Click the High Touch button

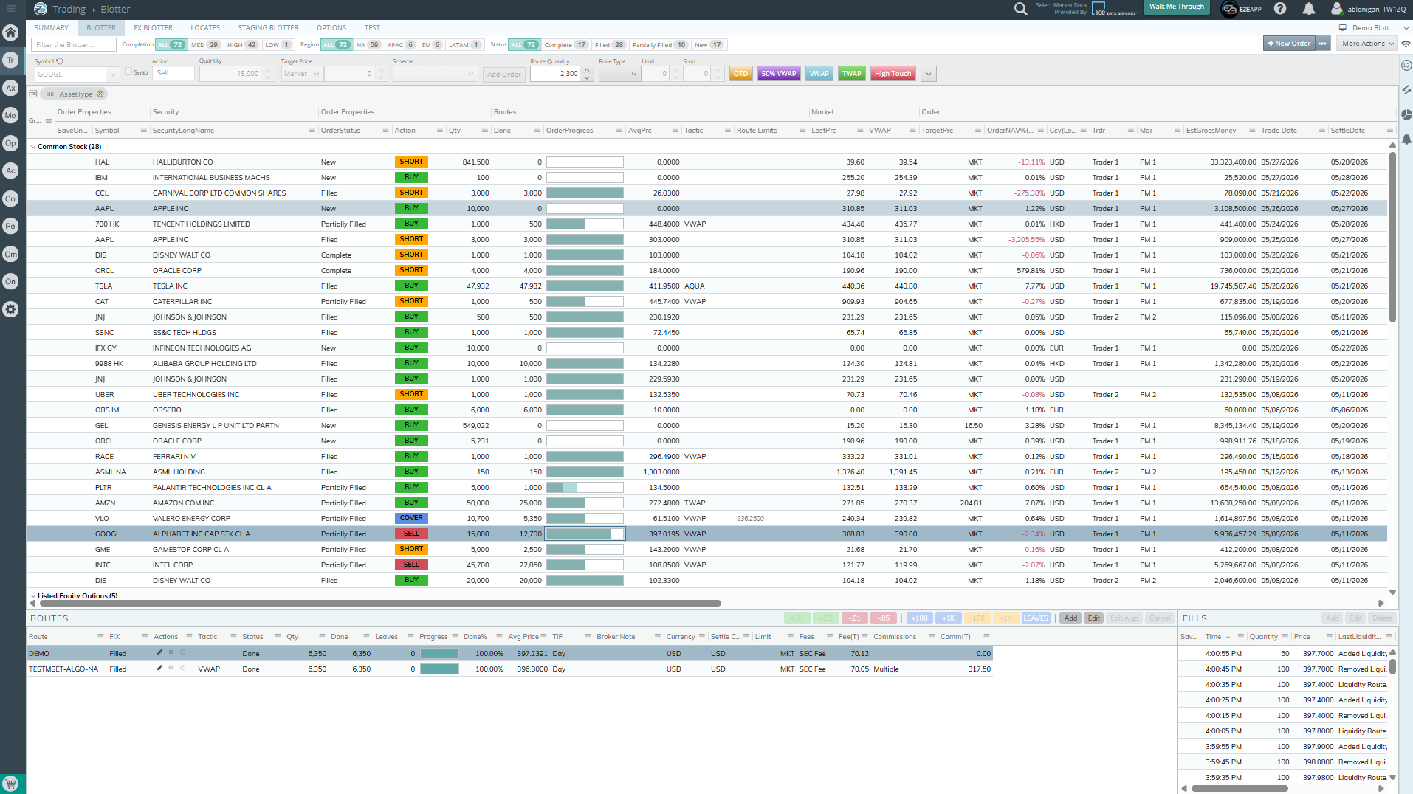893,74
